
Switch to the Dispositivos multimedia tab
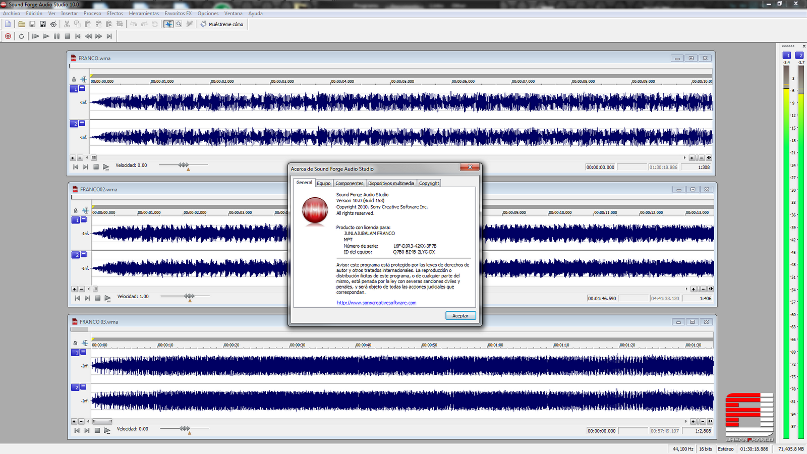(391, 183)
